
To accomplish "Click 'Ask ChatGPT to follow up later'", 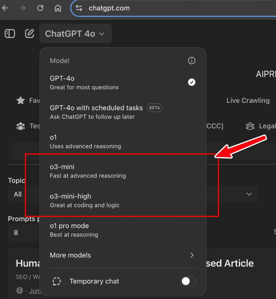I will click(92, 117).
